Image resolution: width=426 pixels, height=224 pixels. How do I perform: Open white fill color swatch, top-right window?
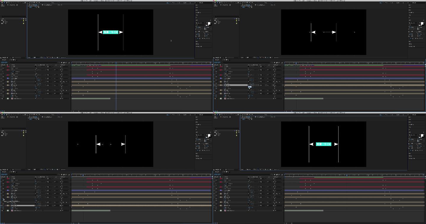(422, 23)
